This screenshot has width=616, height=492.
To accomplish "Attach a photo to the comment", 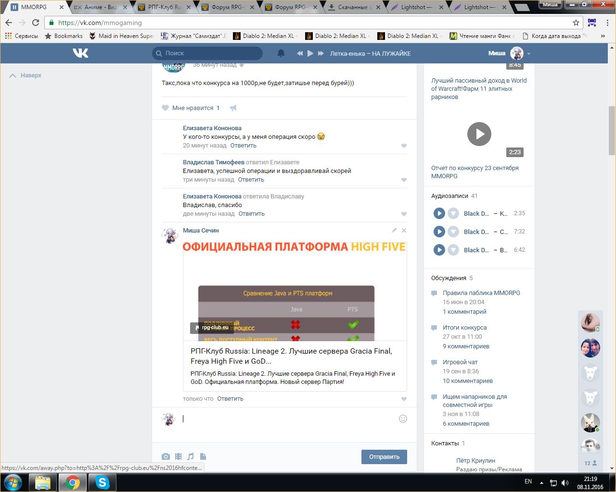I will click(x=166, y=456).
